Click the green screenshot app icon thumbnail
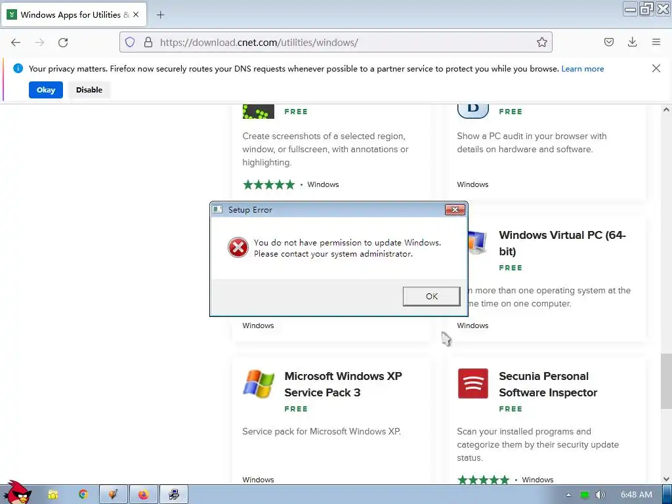This screenshot has width=672, height=504. [259, 112]
